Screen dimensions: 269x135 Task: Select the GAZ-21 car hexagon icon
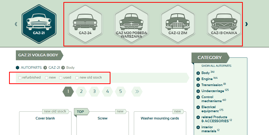[x=39, y=24]
